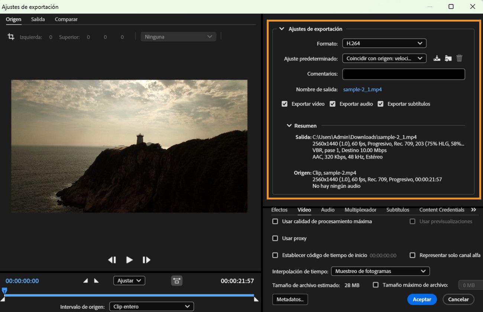Step back one frame
The height and width of the screenshot is (312, 483).
tap(112, 260)
